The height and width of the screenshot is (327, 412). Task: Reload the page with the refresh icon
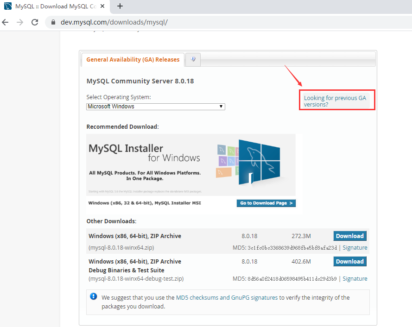point(35,22)
